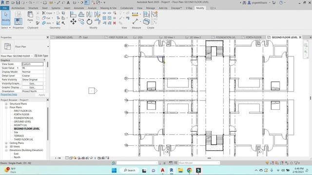Toggle Select Pinned Elements in status bar
The image size is (312, 175).
[277, 163]
